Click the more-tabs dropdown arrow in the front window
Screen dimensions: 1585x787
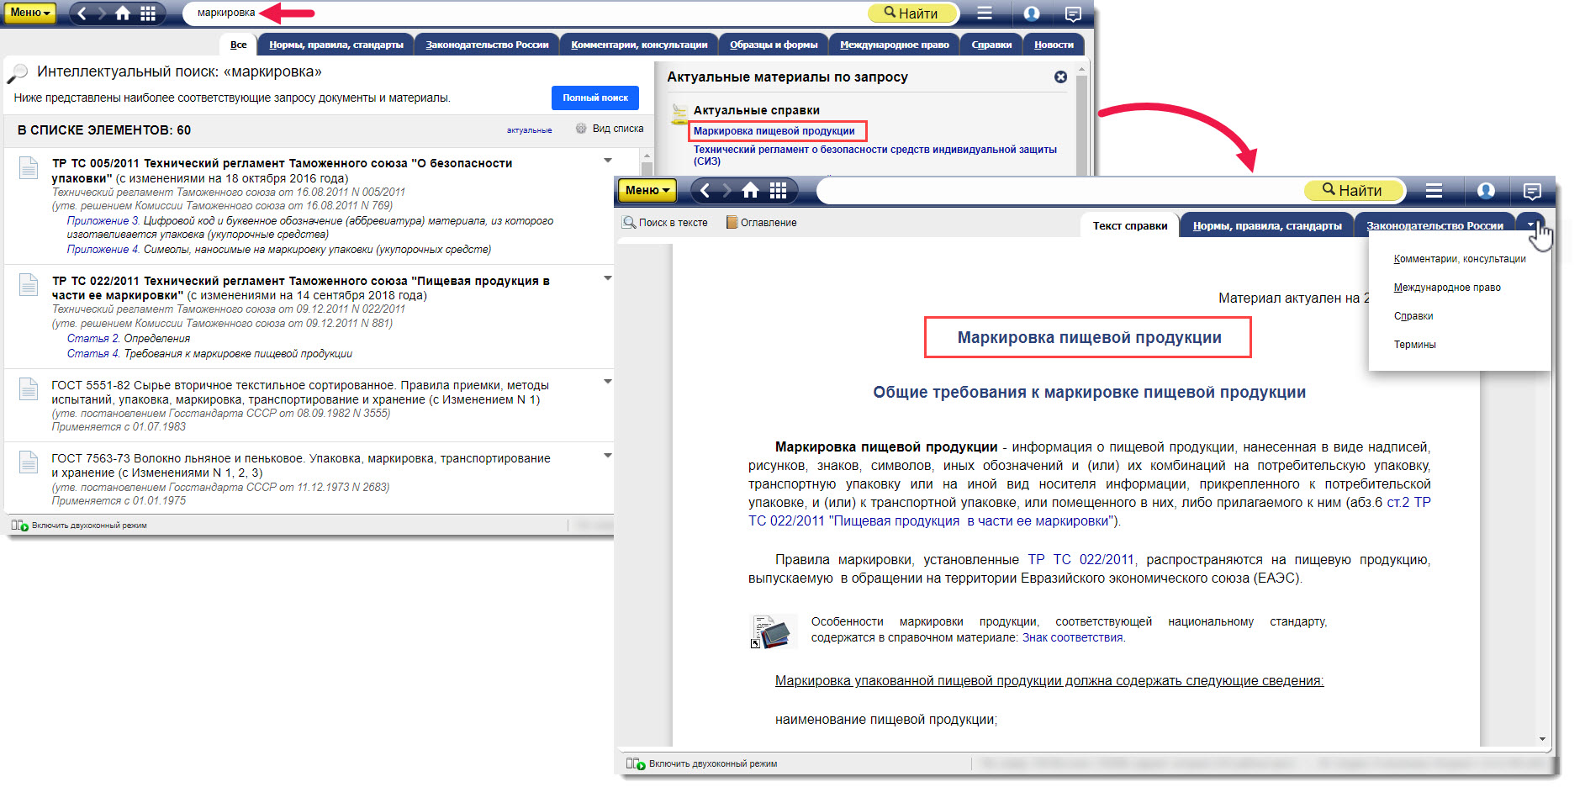click(1530, 224)
